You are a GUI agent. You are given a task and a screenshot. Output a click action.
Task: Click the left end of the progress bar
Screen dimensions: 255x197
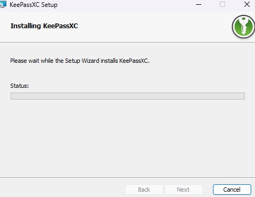point(12,96)
